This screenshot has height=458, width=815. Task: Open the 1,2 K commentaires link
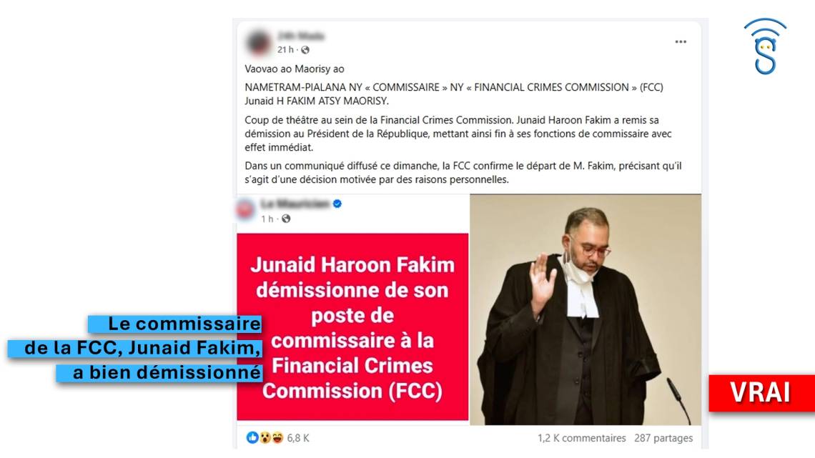click(x=582, y=438)
